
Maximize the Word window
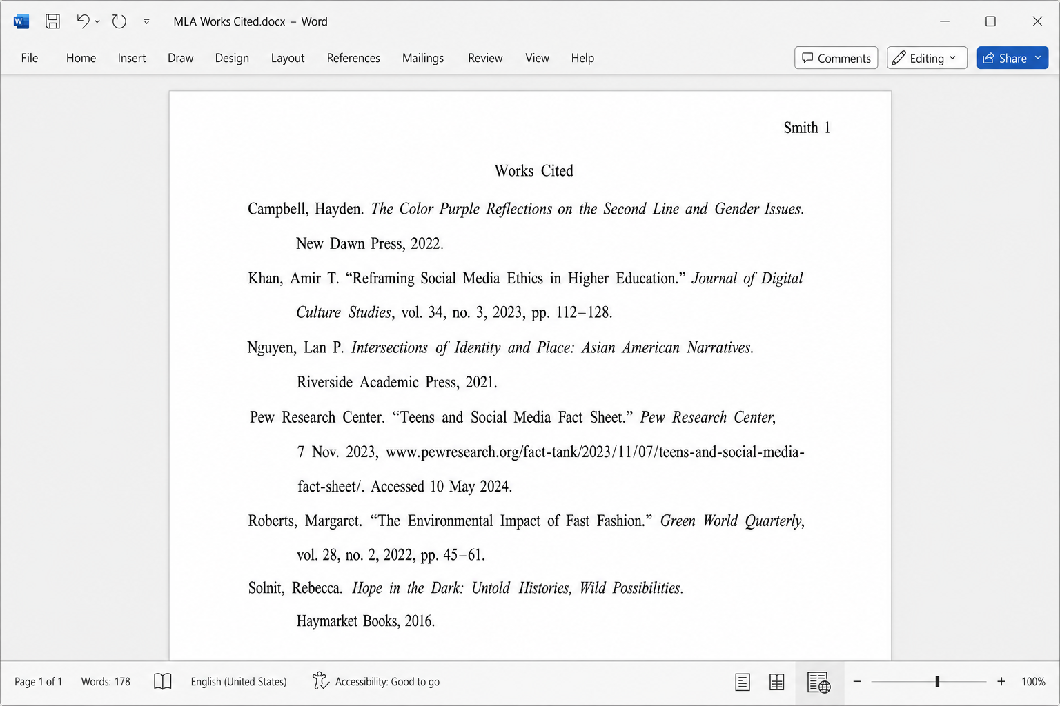coord(990,21)
